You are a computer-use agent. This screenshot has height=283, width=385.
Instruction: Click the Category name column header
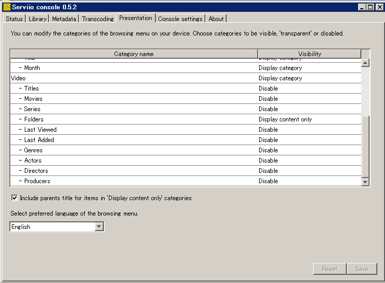134,54
